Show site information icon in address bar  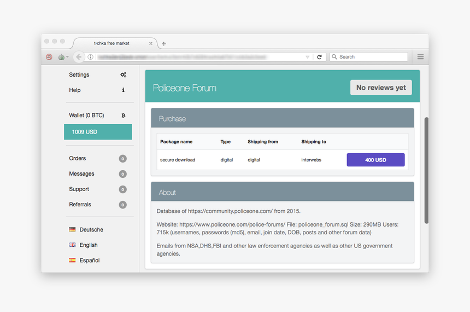(x=90, y=57)
